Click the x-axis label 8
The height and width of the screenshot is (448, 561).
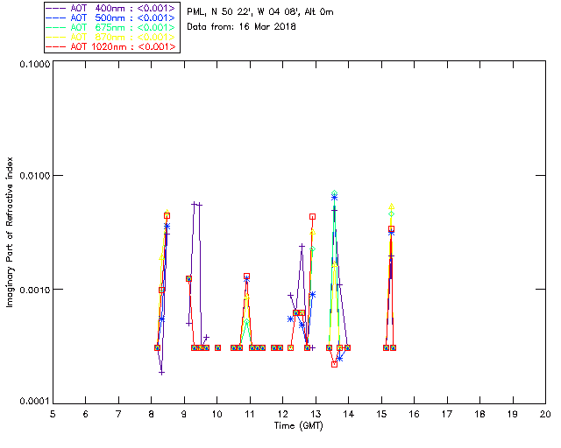click(x=152, y=414)
